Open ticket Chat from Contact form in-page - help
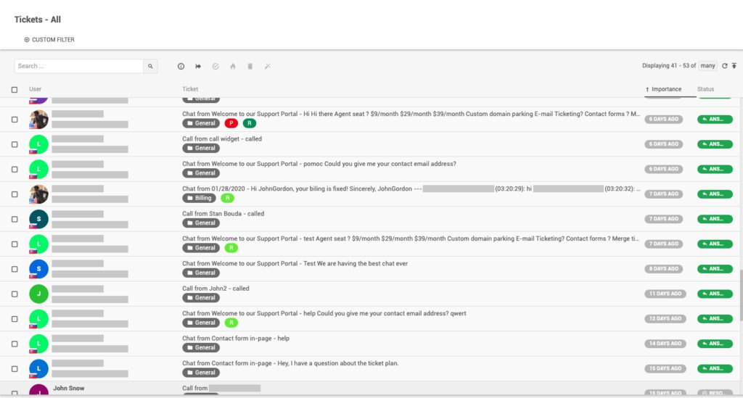The height and width of the screenshot is (398, 743). (x=236, y=339)
